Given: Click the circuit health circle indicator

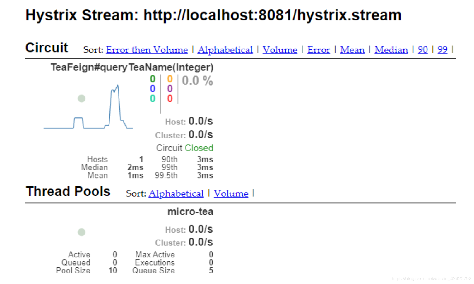Looking at the screenshot, I should coord(81,98).
